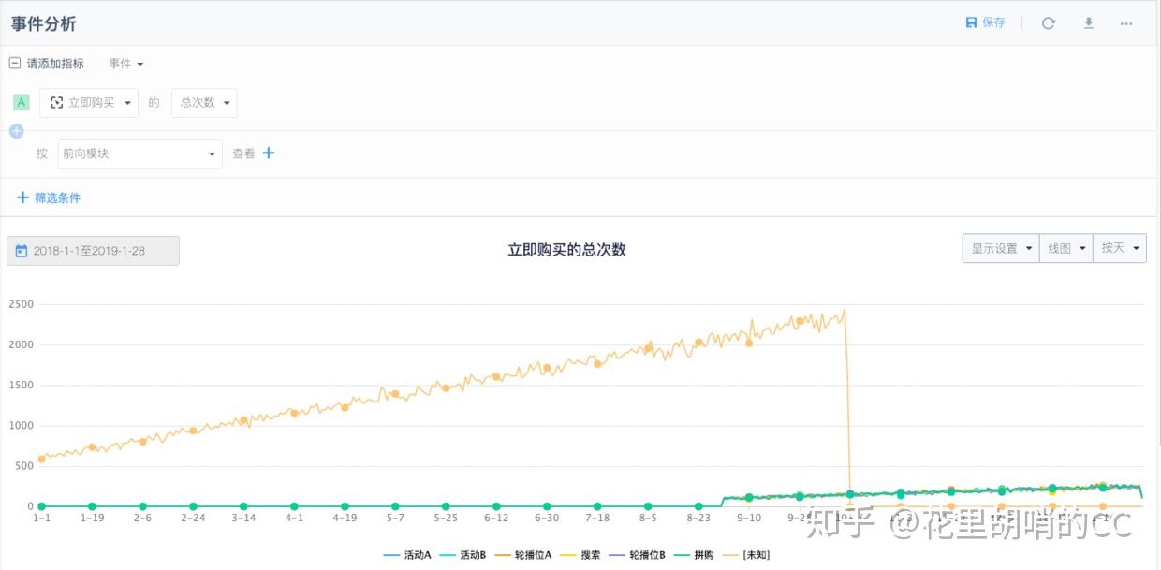Click the orange data point at 1-1

(41, 460)
